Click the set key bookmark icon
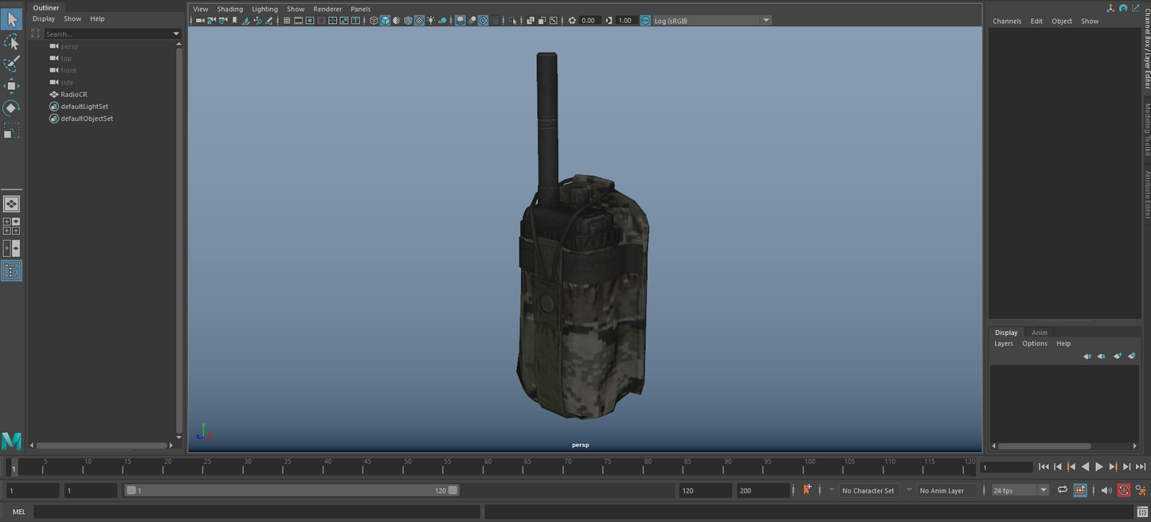Viewport: 1151px width, 522px height. [x=807, y=490]
